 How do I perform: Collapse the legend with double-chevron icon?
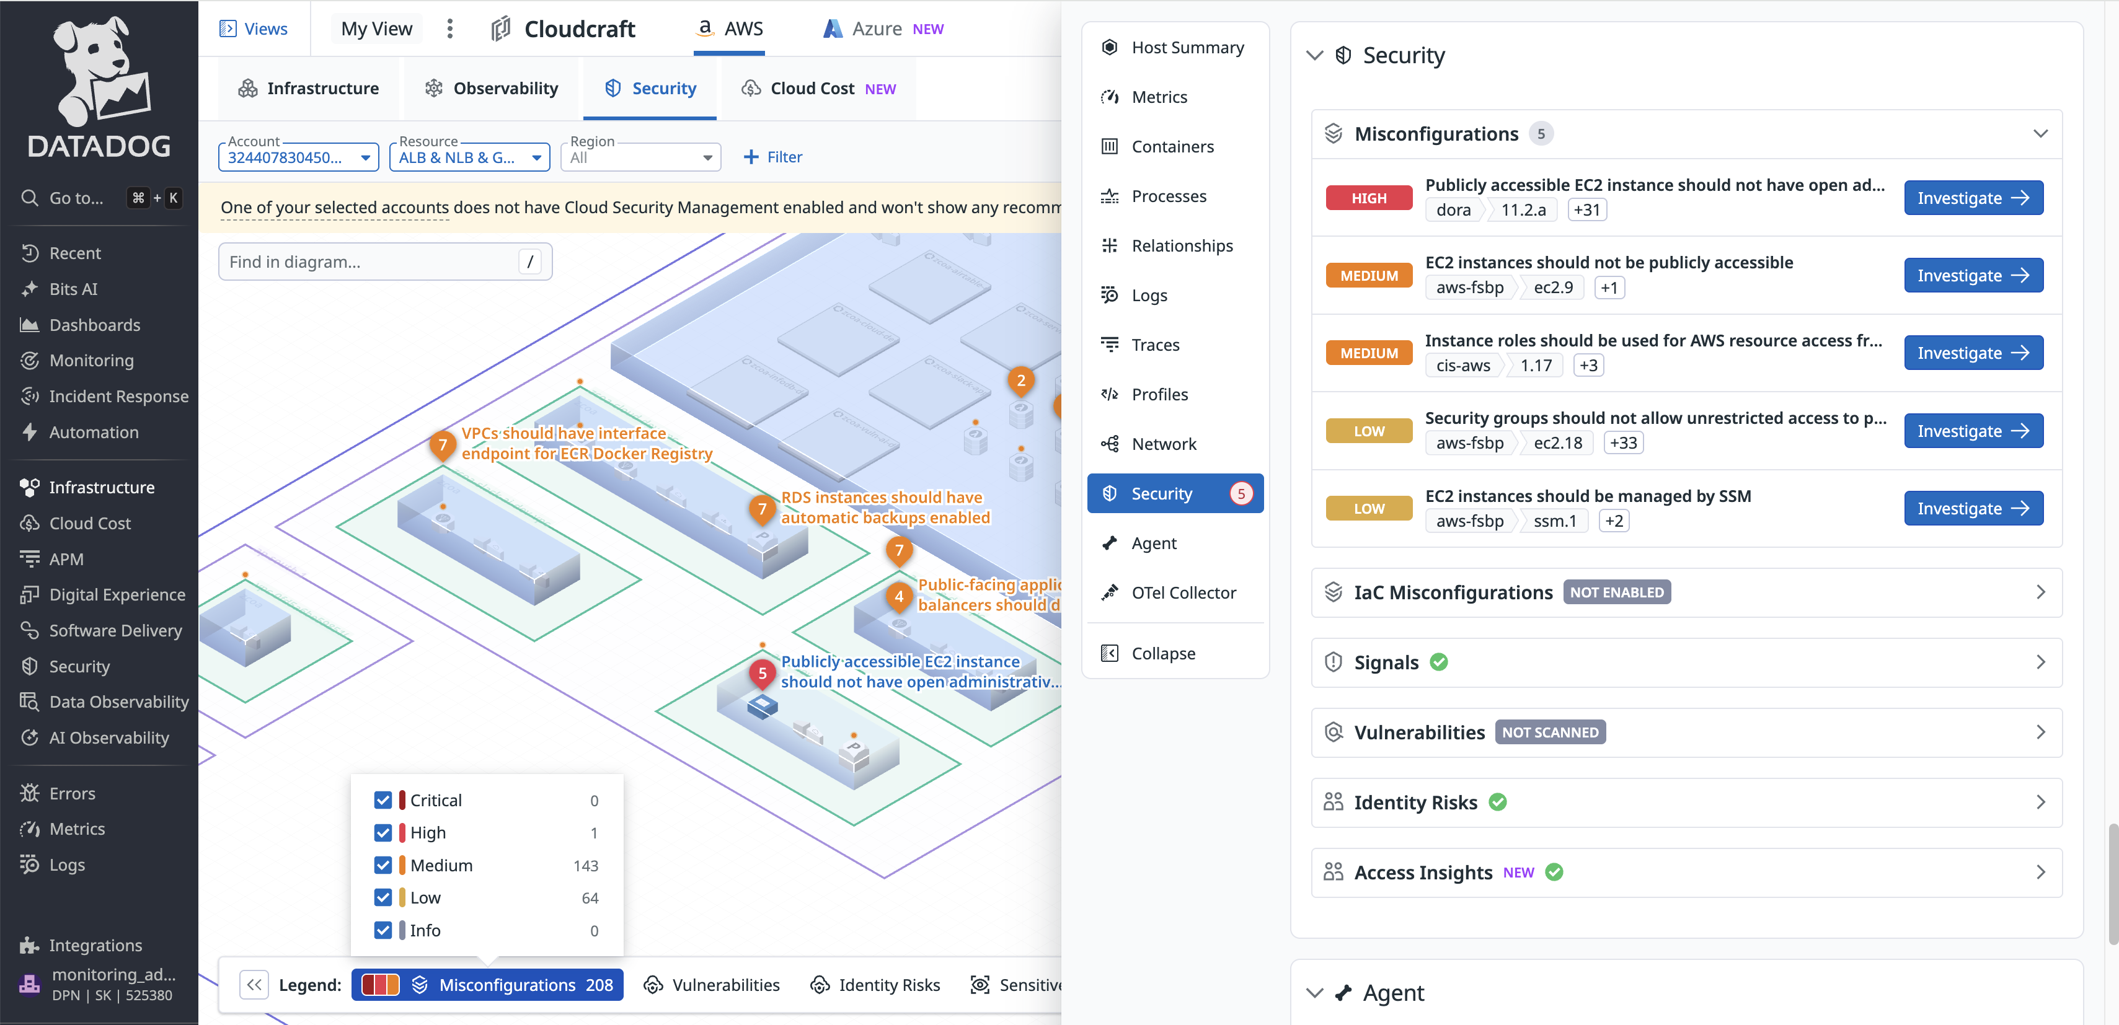[254, 985]
